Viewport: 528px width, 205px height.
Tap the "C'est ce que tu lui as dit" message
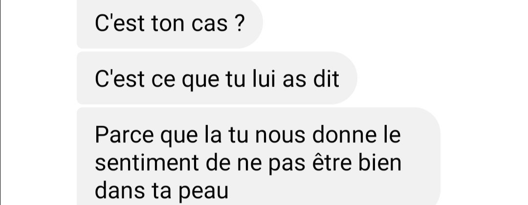pyautogui.click(x=217, y=78)
